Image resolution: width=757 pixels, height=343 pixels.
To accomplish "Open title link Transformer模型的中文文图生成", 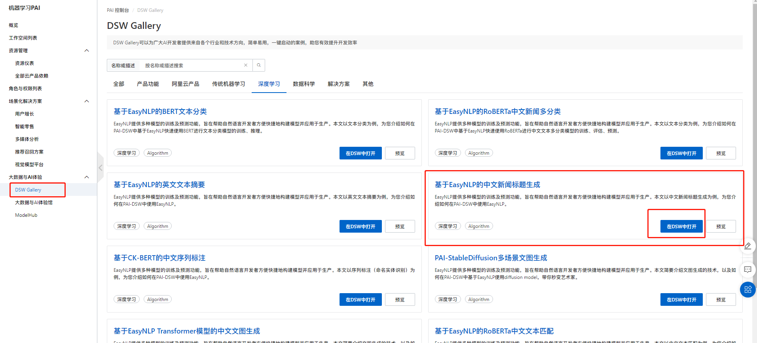I will pos(187,331).
